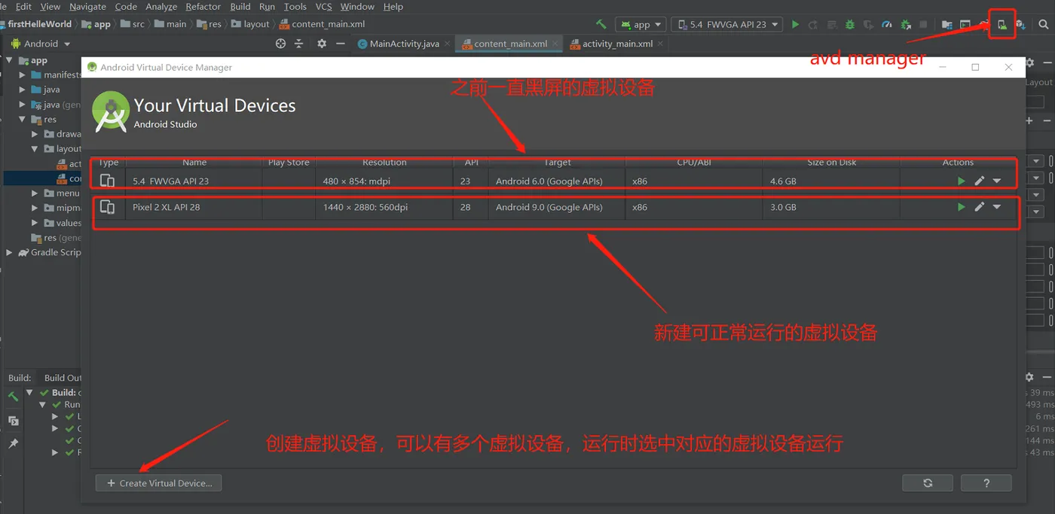
Task: Click the Search Everywhere magnifier icon
Action: click(x=1044, y=24)
